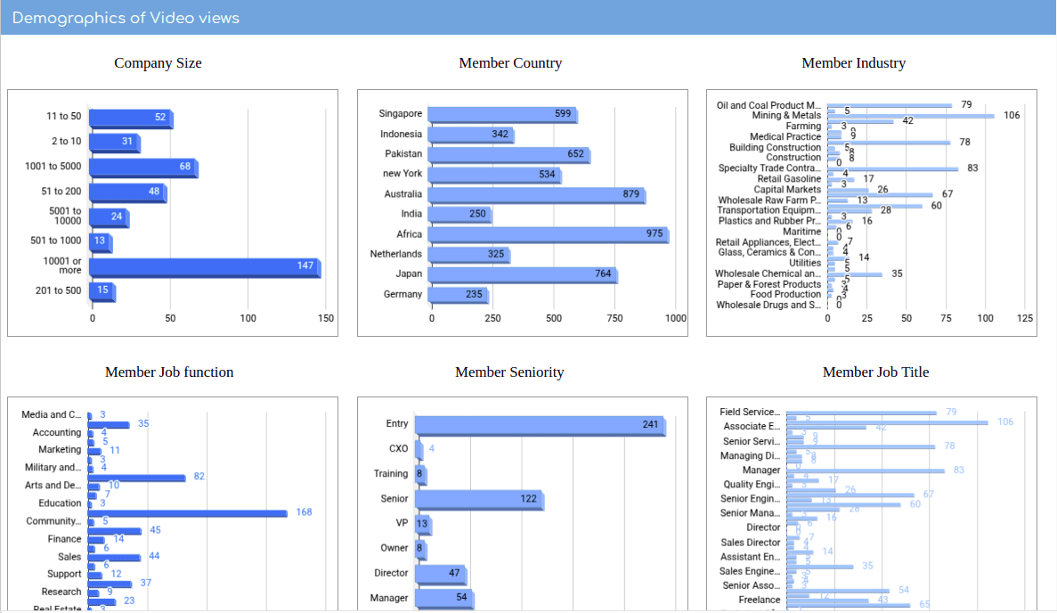
Task: Click the VP seniority bar showing 13
Action: pos(423,524)
